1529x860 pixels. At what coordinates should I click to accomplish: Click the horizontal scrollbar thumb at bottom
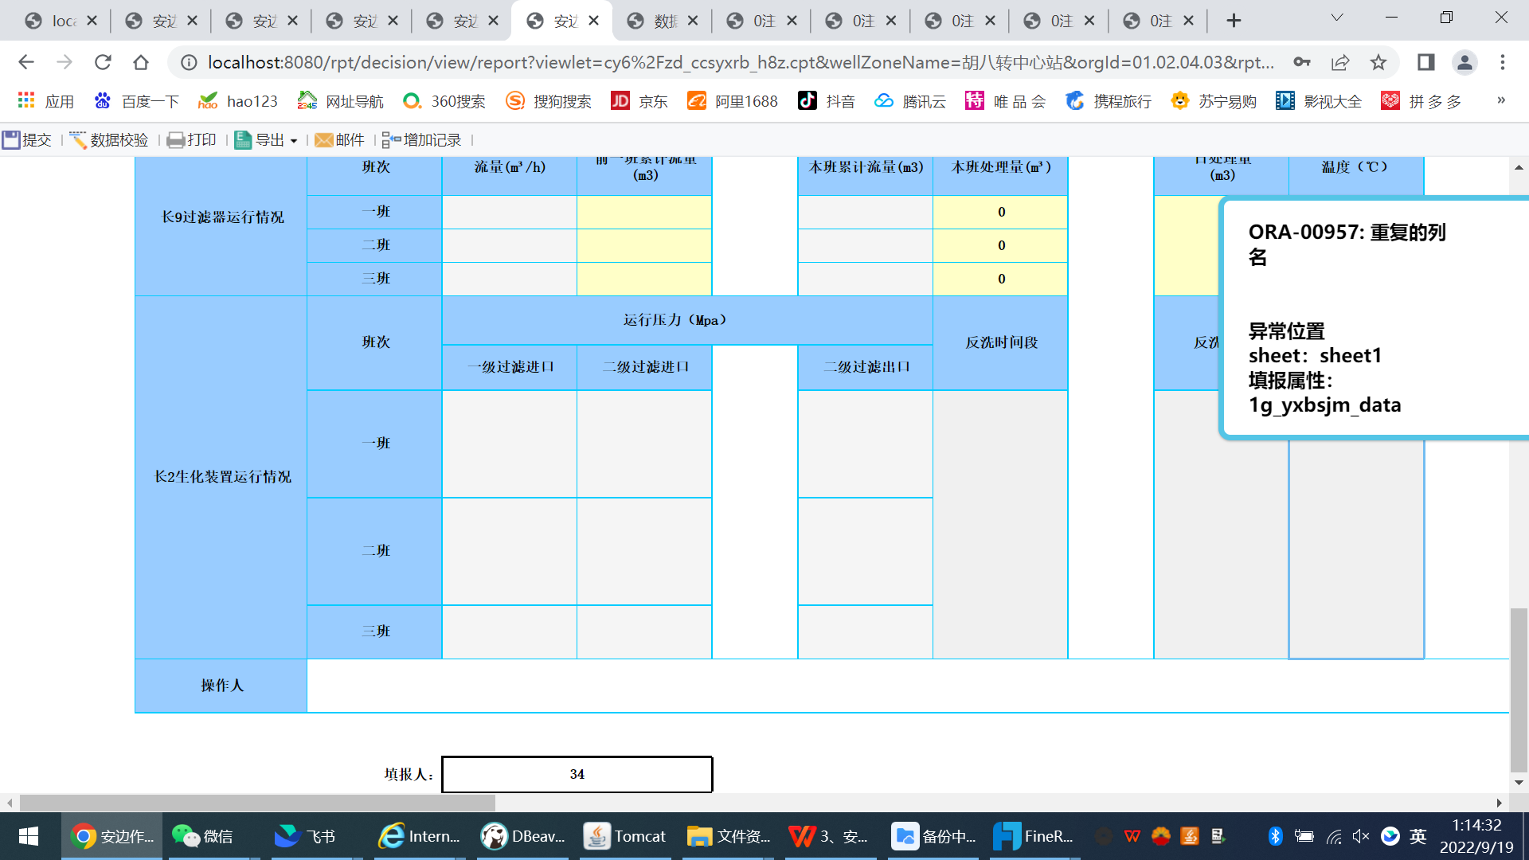[256, 803]
